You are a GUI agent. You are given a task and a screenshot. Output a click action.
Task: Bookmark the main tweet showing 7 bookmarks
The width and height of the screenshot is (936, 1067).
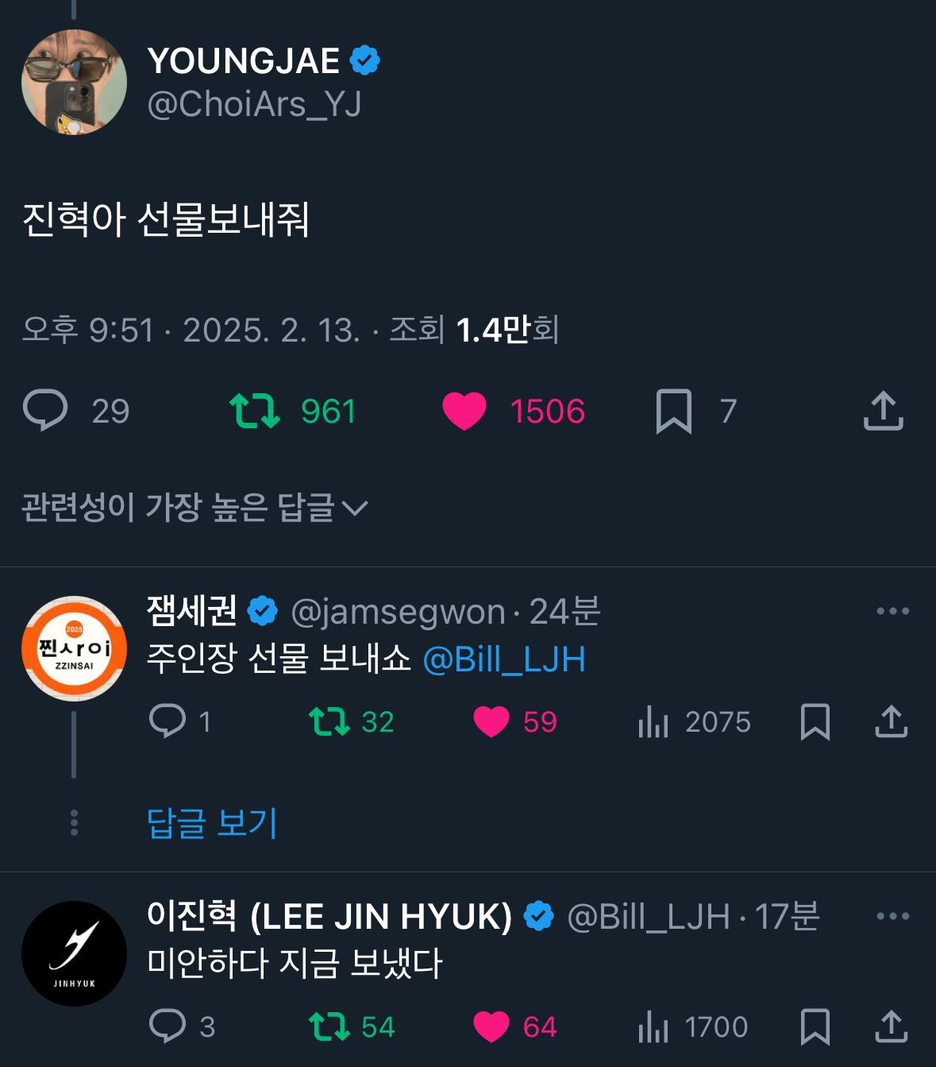674,411
